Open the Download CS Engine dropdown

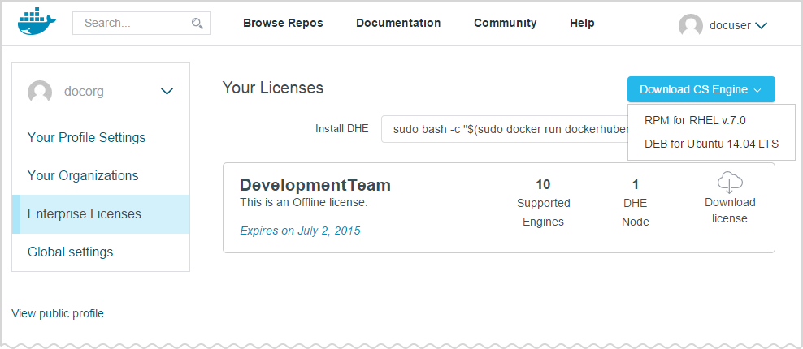(x=701, y=89)
